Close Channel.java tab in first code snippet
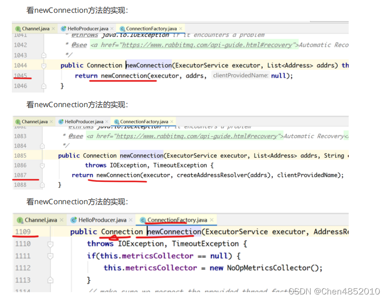Screen dimensions: 387x299 [x=53, y=29]
